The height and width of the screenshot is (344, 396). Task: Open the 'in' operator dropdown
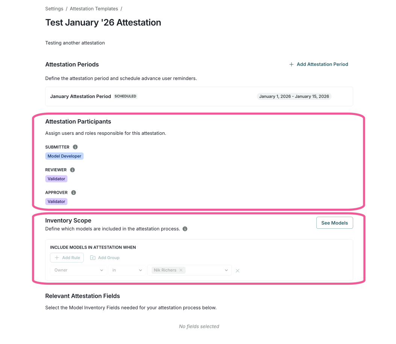127,270
